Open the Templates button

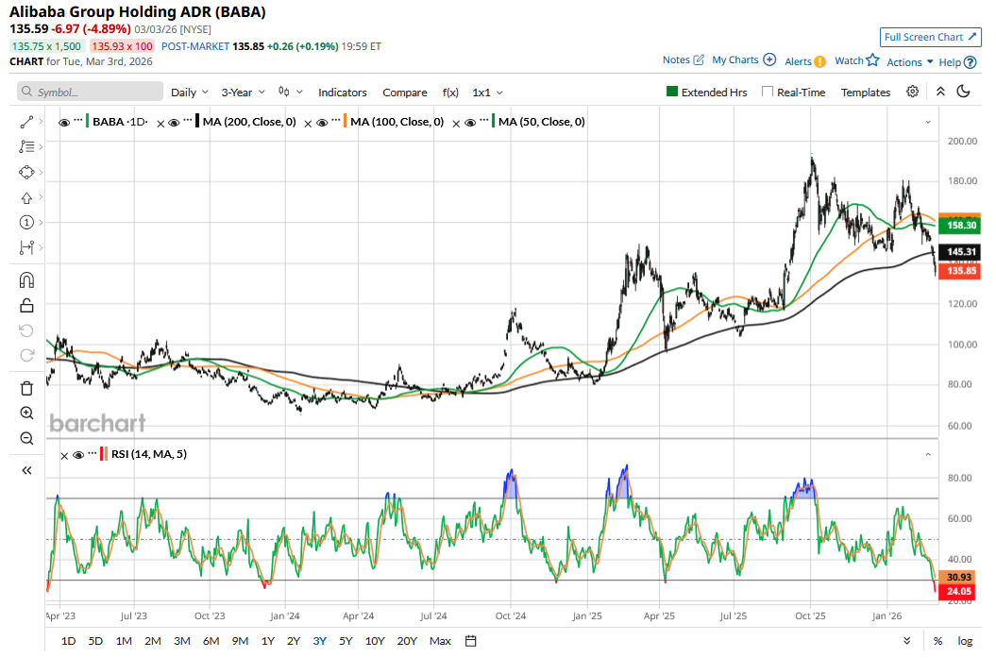click(x=866, y=93)
